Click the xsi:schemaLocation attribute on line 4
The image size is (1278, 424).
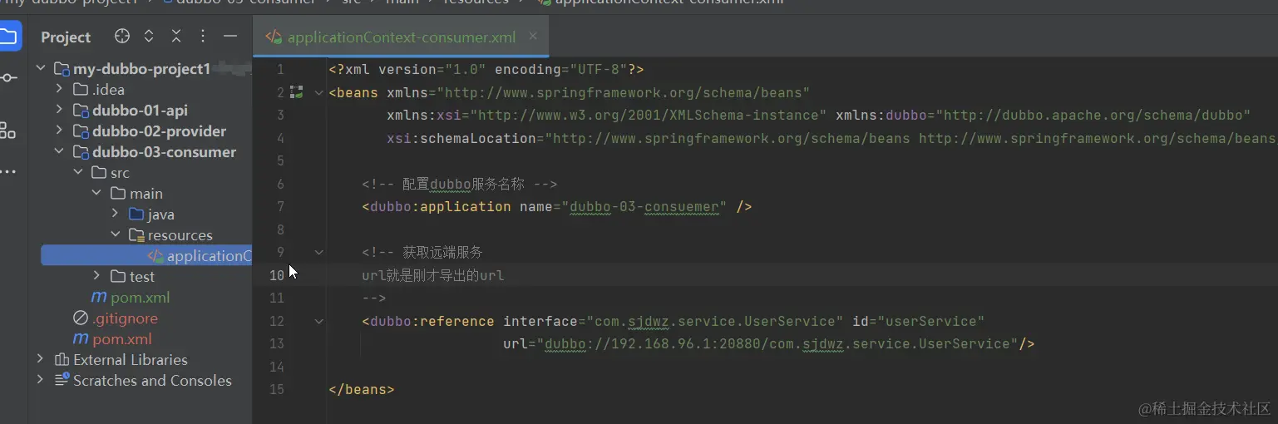pyautogui.click(x=461, y=138)
